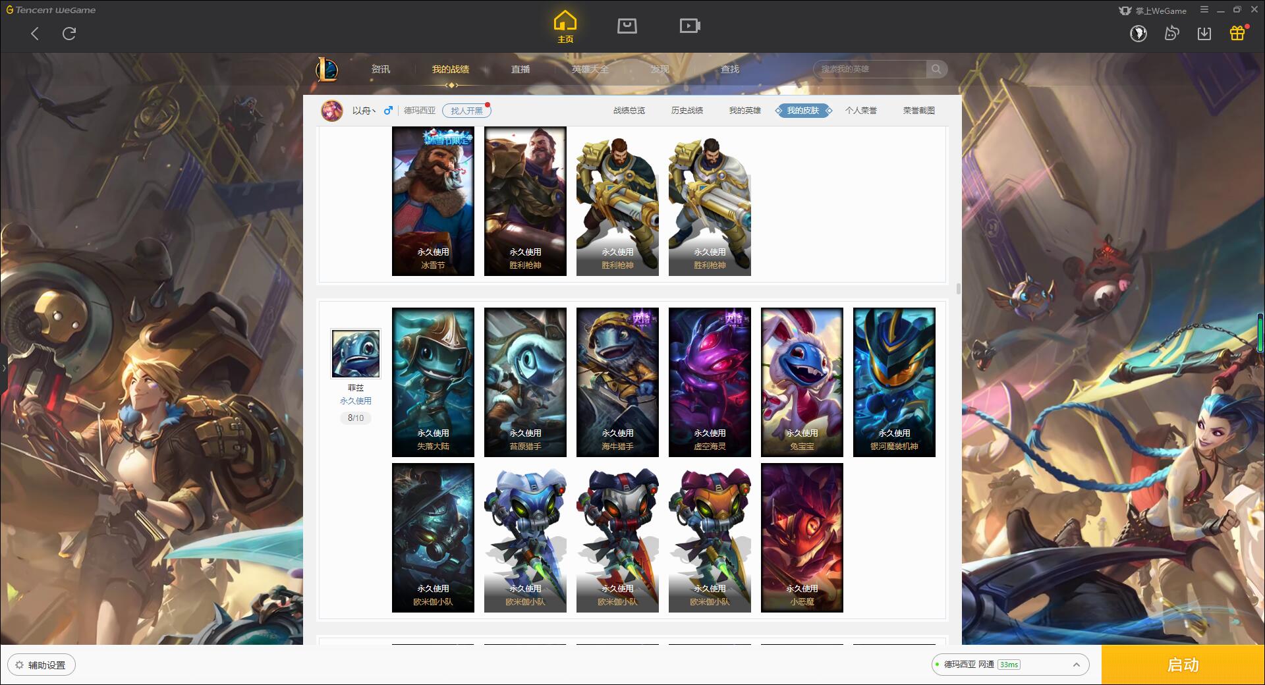The width and height of the screenshot is (1265, 685).
Task: Open the 查找 tab
Action: tap(730, 69)
